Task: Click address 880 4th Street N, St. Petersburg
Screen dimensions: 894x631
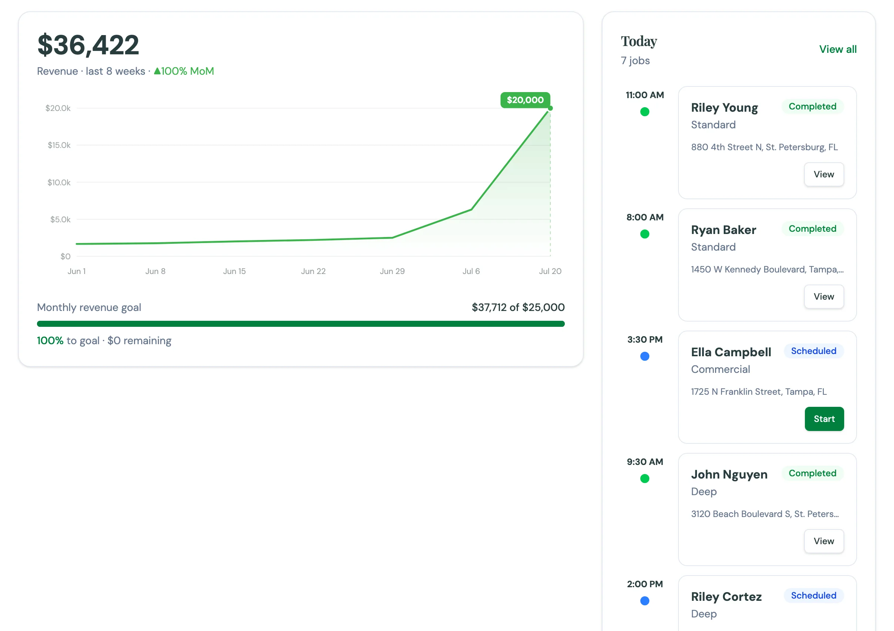Action: pyautogui.click(x=764, y=147)
